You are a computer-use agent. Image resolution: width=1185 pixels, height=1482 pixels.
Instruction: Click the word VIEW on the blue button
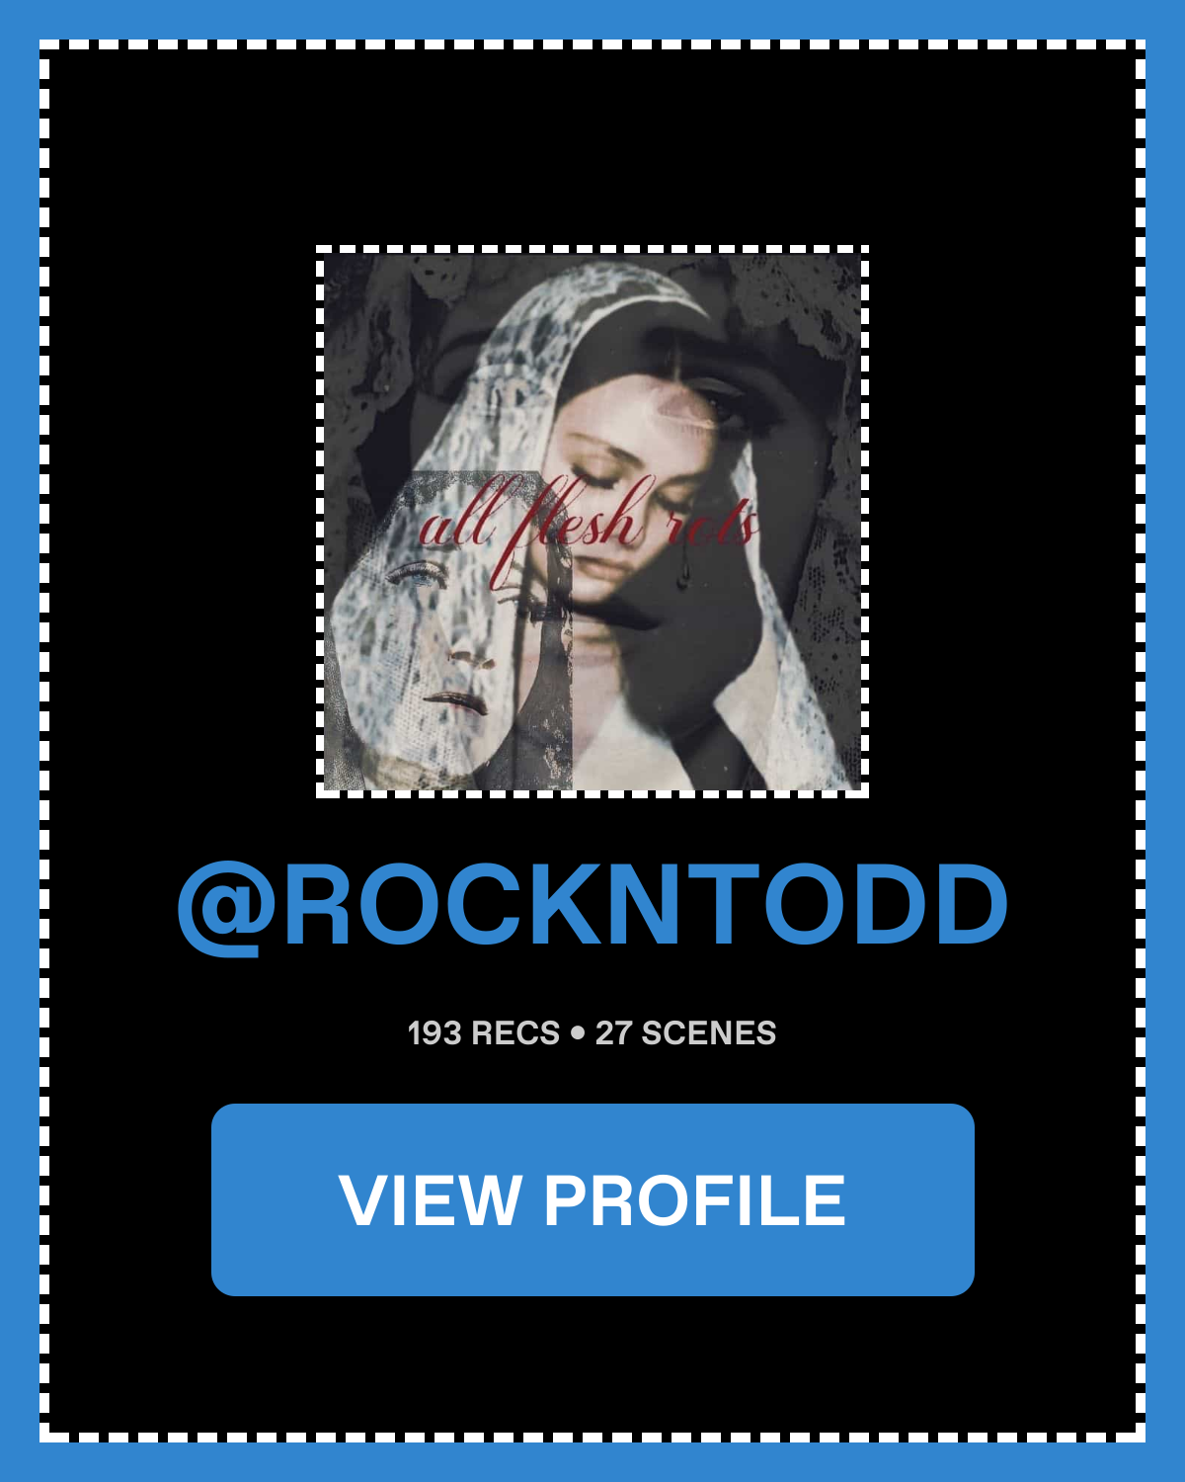[x=430, y=1200]
